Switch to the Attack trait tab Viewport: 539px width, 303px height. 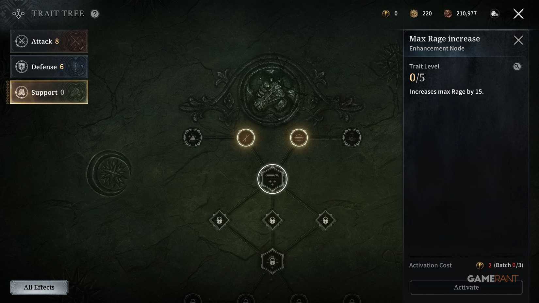49,41
